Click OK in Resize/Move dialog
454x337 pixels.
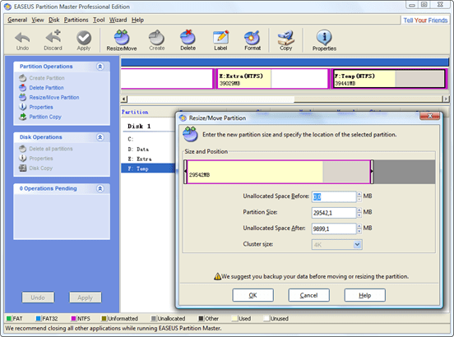[252, 295]
